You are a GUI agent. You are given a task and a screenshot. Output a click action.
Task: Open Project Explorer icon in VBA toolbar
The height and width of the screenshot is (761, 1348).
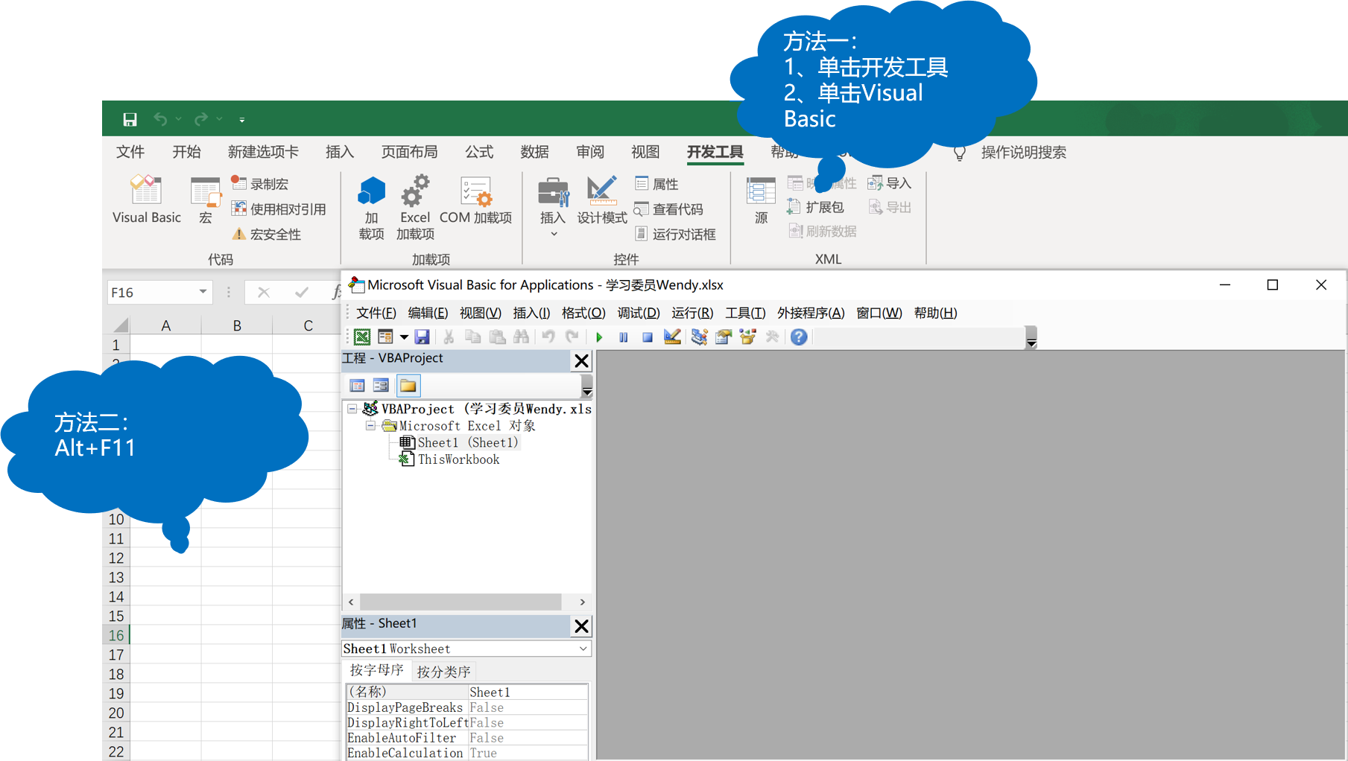[699, 337]
